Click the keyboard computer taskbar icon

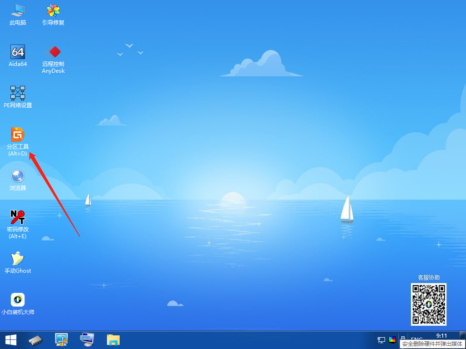coord(87,340)
